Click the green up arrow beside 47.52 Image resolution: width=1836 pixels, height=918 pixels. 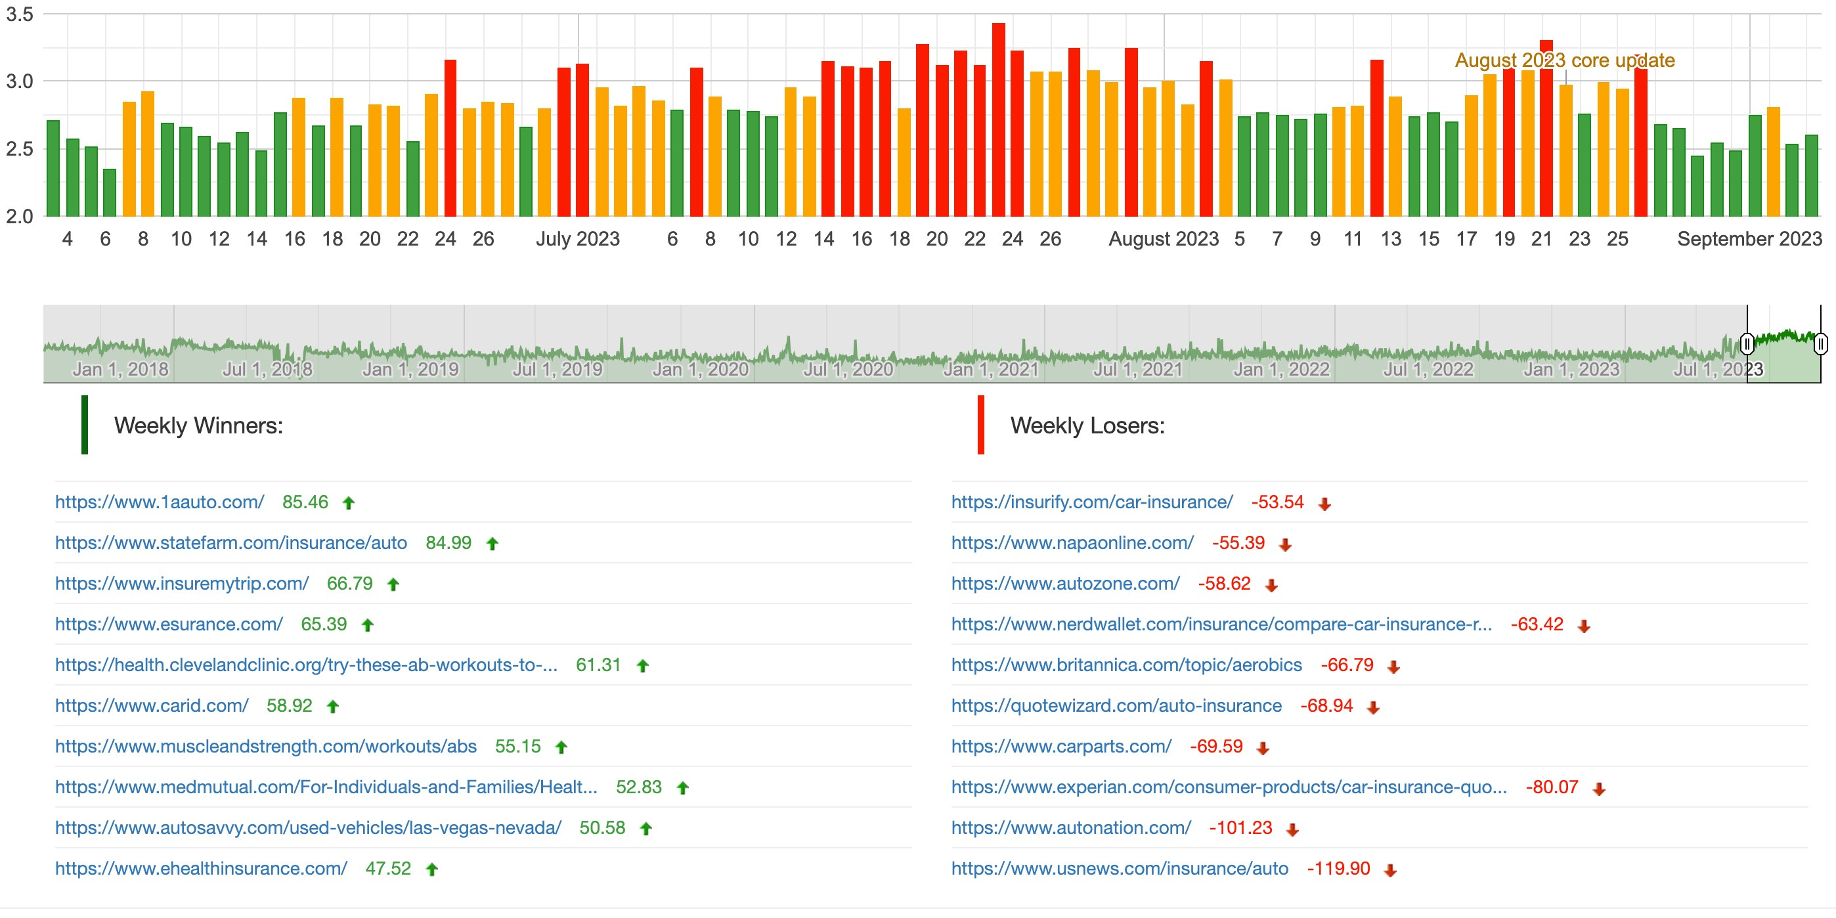431,869
